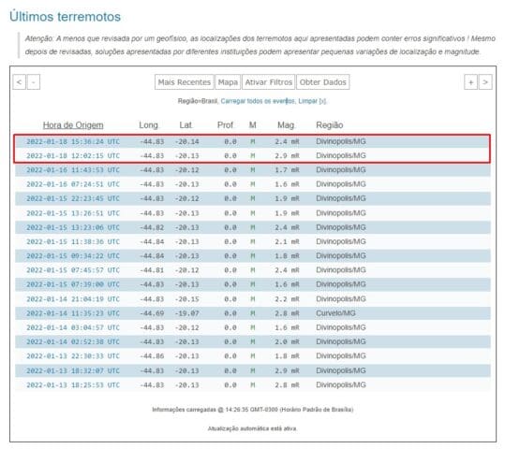505x449 pixels.
Task: Open the Mais Recentes view
Action: pyautogui.click(x=185, y=82)
